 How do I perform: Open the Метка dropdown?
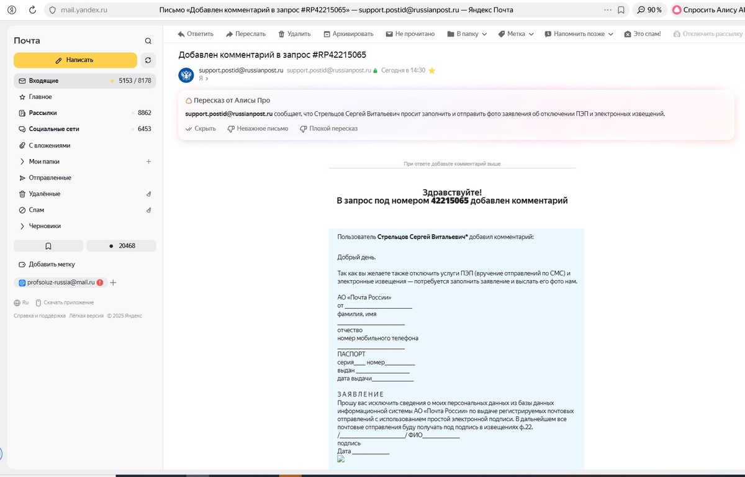tap(516, 34)
